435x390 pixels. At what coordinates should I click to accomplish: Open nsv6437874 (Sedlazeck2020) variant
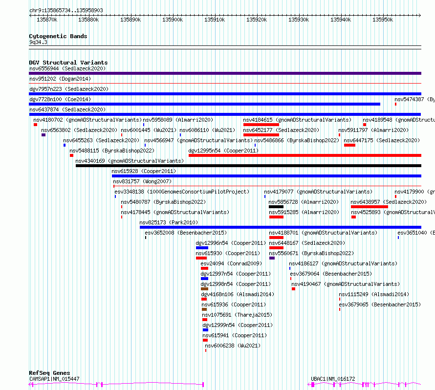coord(67,109)
